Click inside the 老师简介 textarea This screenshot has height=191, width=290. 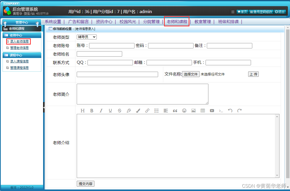click(x=143, y=94)
